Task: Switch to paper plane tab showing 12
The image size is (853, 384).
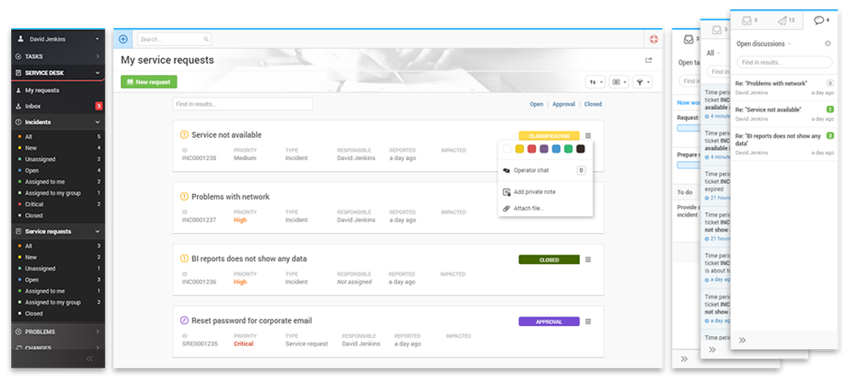Action: tap(786, 20)
